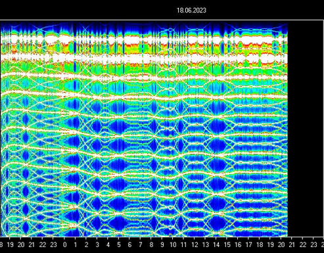Choose hour 7 on the time axis
This screenshot has width=324, height=253.
pos(141,244)
